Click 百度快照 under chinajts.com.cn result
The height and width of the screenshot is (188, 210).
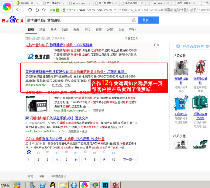click(57, 85)
